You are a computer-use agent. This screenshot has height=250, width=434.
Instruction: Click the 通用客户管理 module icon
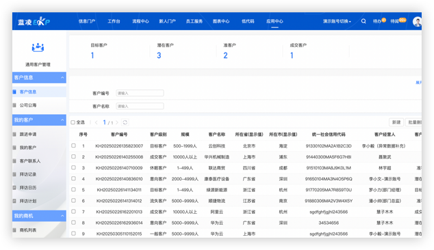[x=38, y=48]
